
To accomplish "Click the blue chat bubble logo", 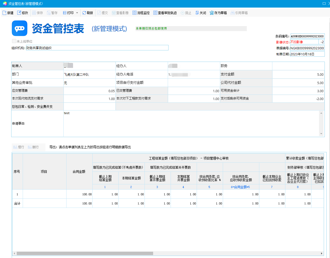I will [x=20, y=28].
